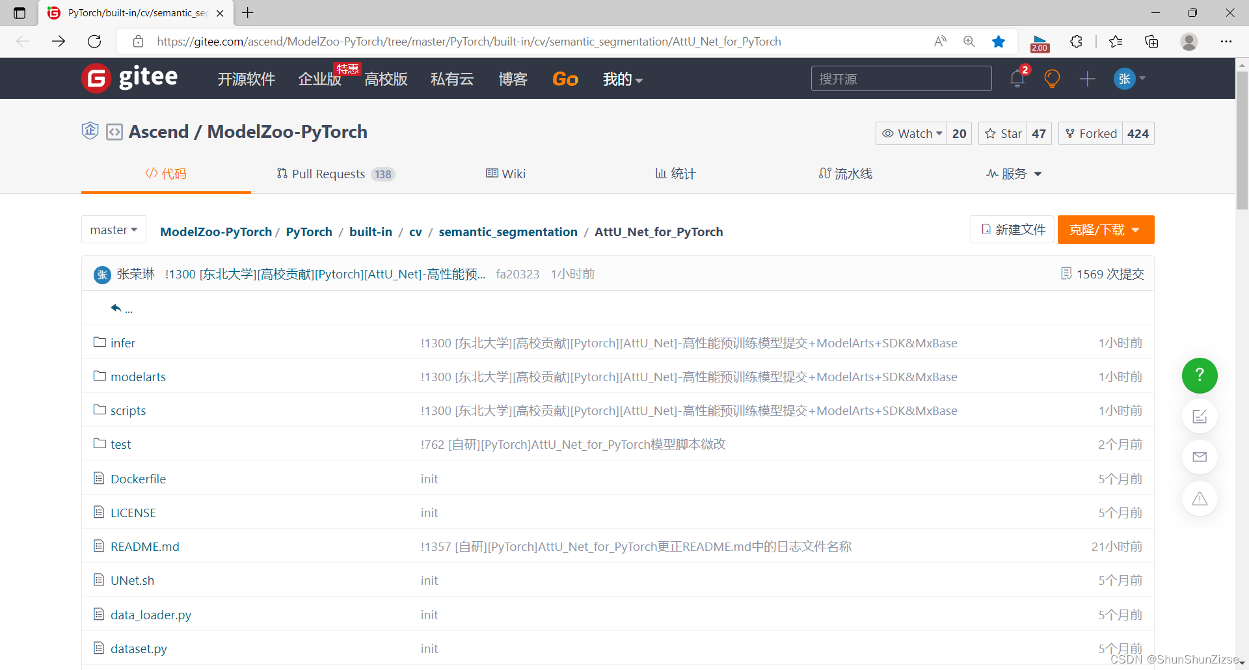Open the browser extensions puzzle icon
The height and width of the screenshot is (670, 1249).
1076,42
